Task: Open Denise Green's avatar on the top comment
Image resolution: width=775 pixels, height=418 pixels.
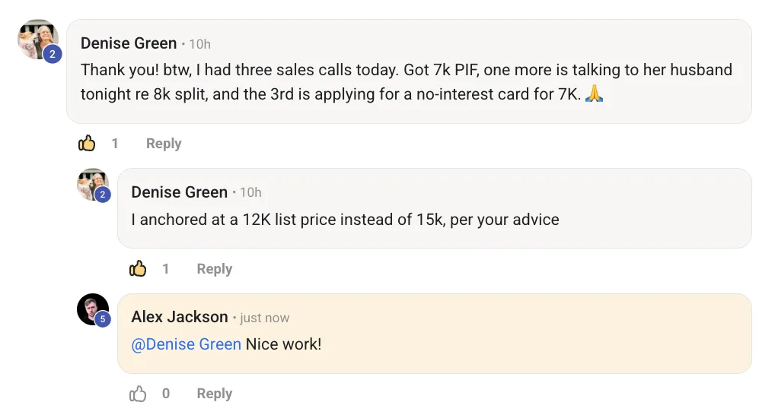Action: click(37, 38)
